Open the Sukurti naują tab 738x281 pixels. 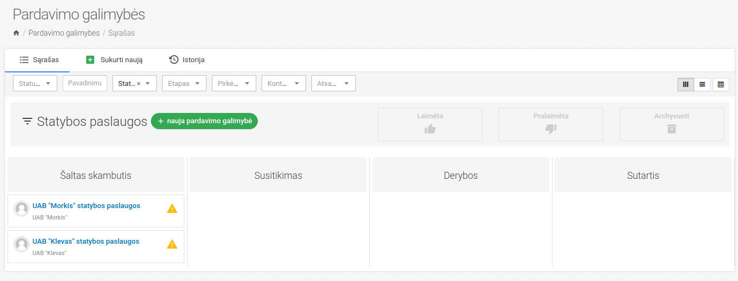114,60
